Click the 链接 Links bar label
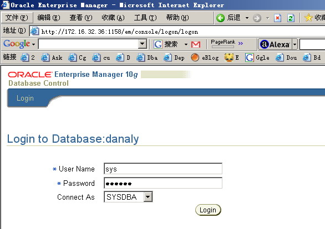The height and width of the screenshot is (229, 325). pos(9,57)
